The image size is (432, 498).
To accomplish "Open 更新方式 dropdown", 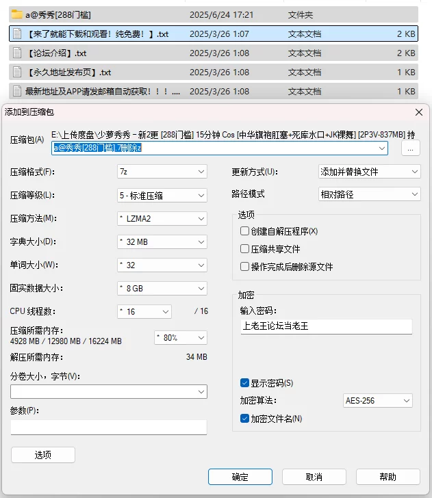I will click(x=370, y=172).
